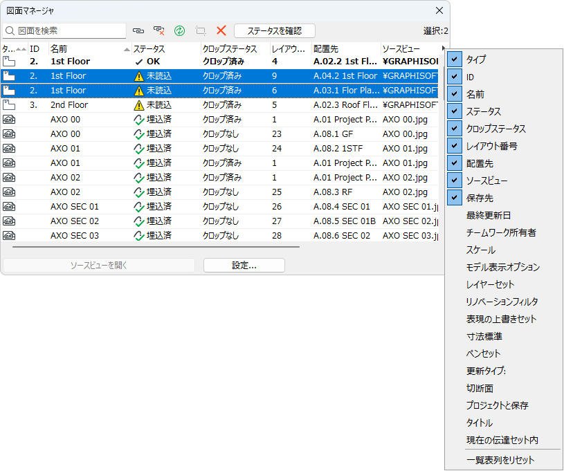Click the house icon next to AXO 00
Screen dimensions: 564x471
10,120
